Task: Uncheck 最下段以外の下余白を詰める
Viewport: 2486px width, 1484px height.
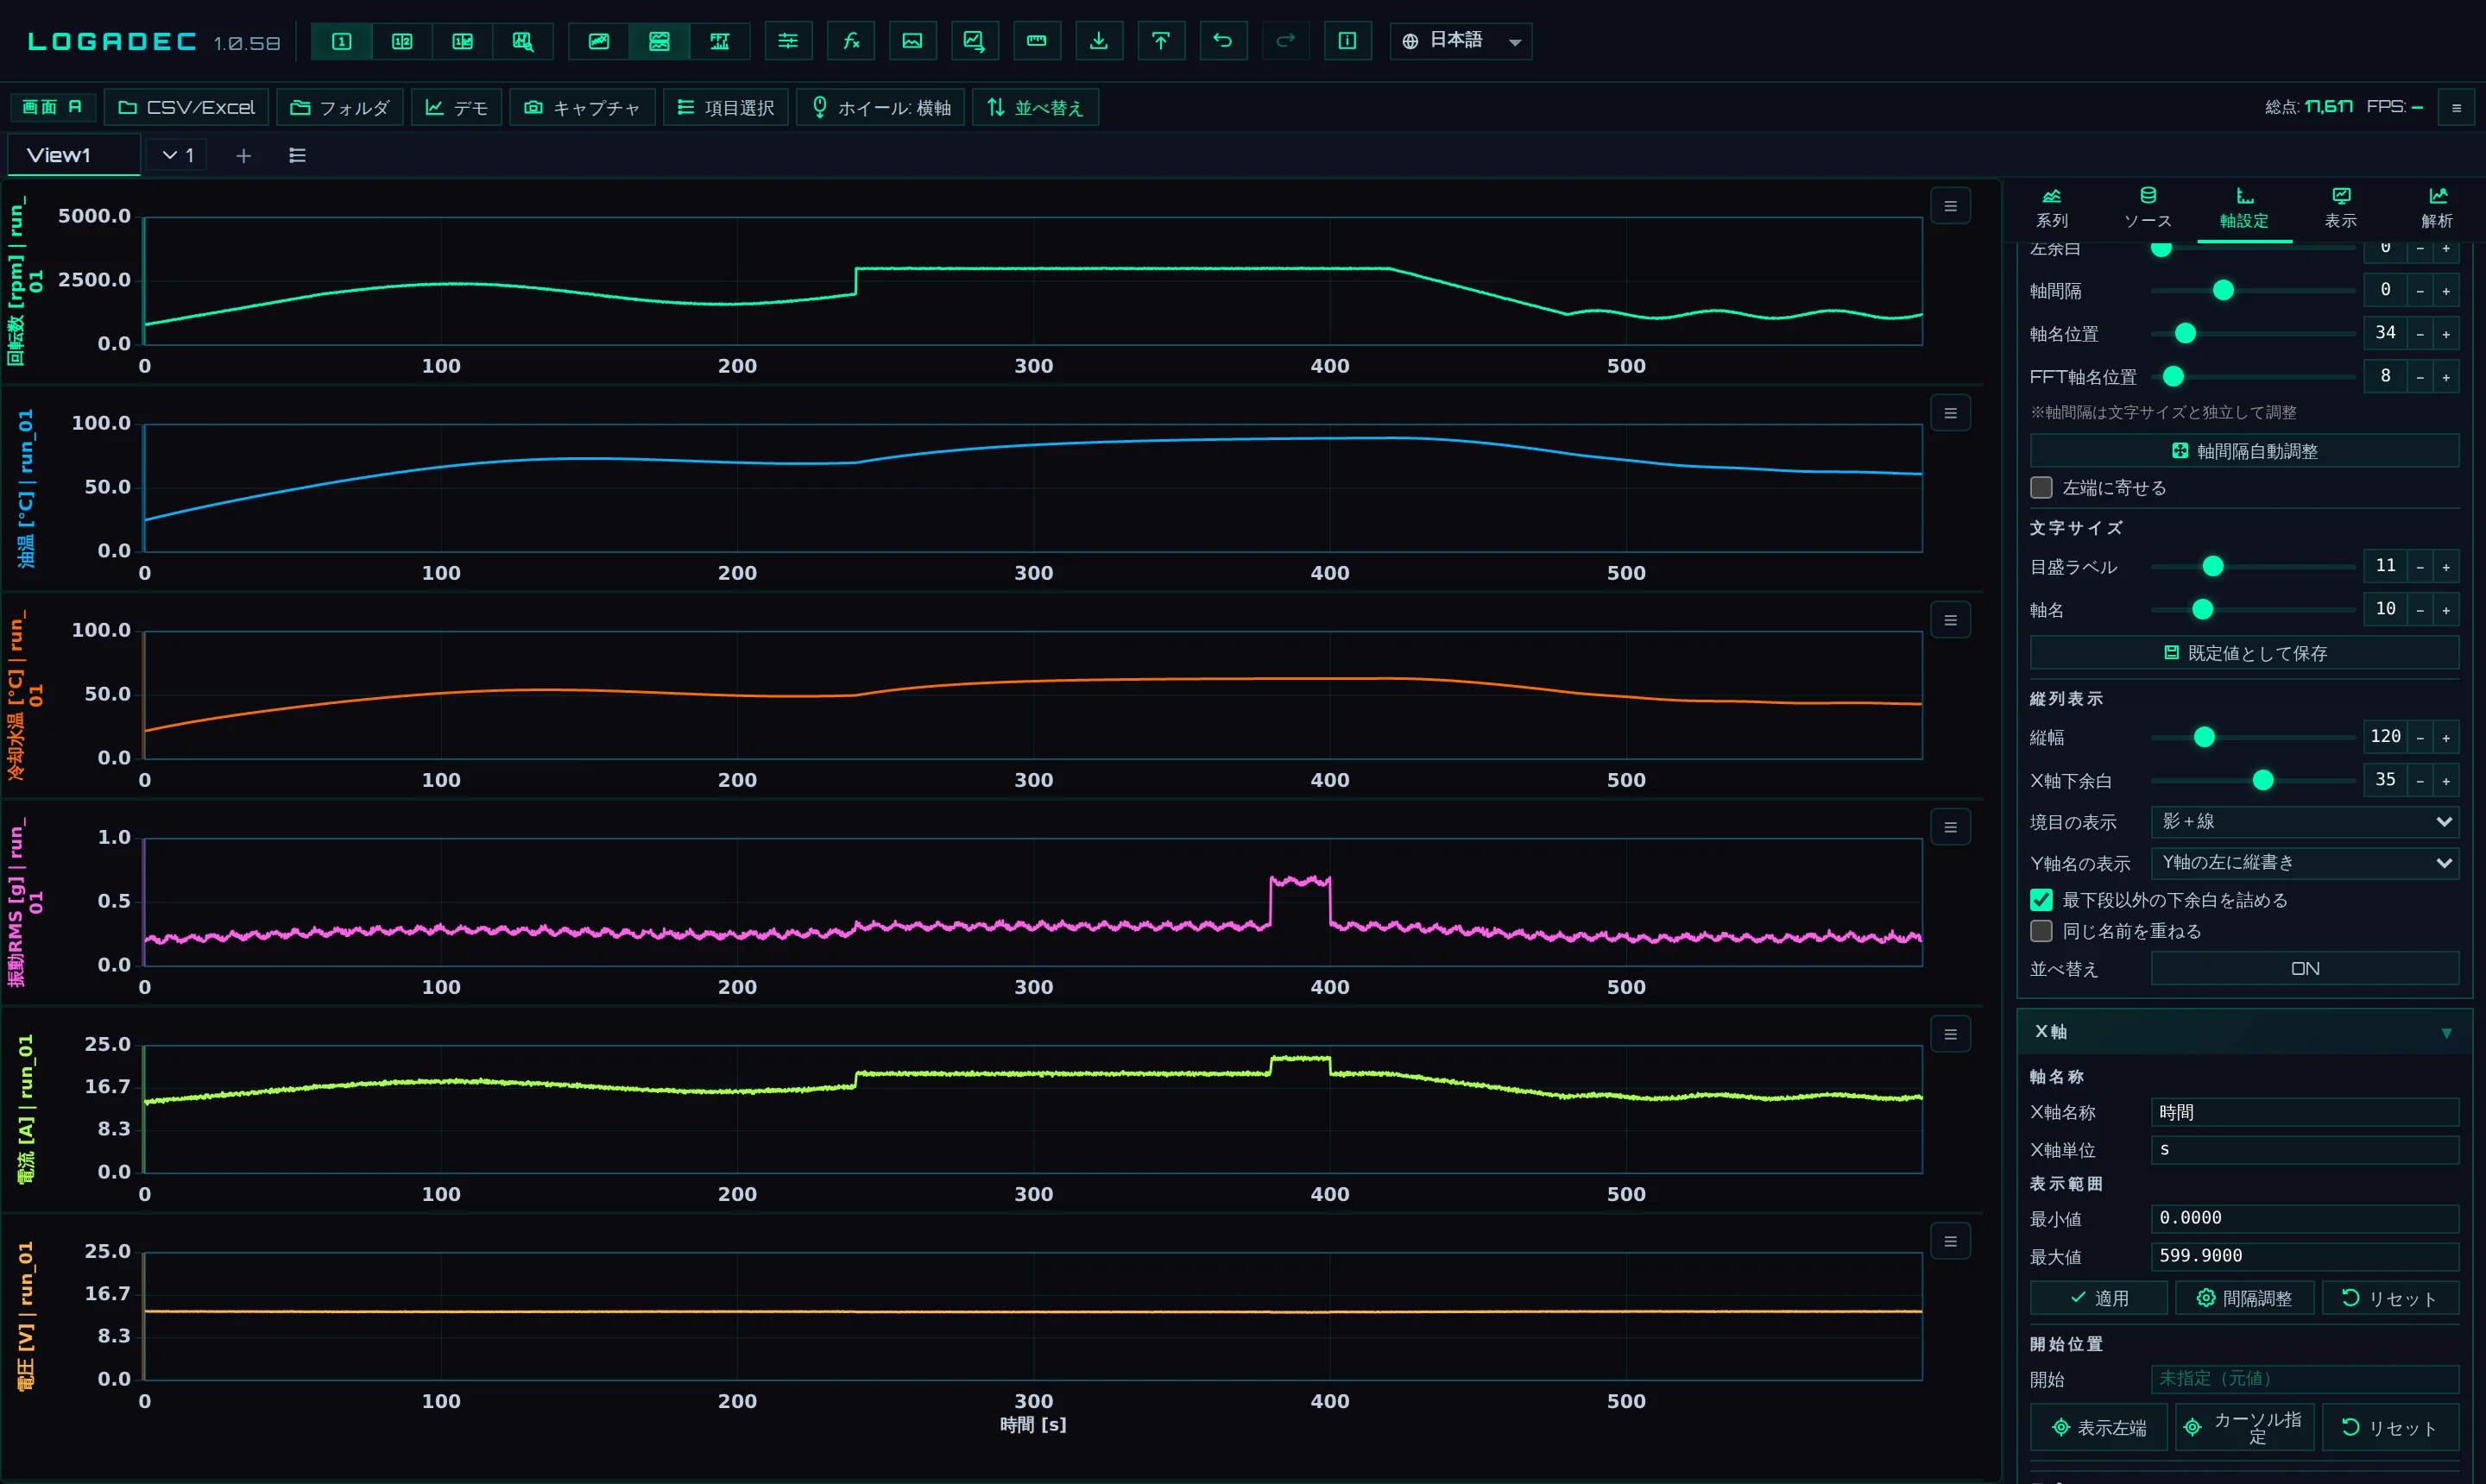Action: (2041, 900)
